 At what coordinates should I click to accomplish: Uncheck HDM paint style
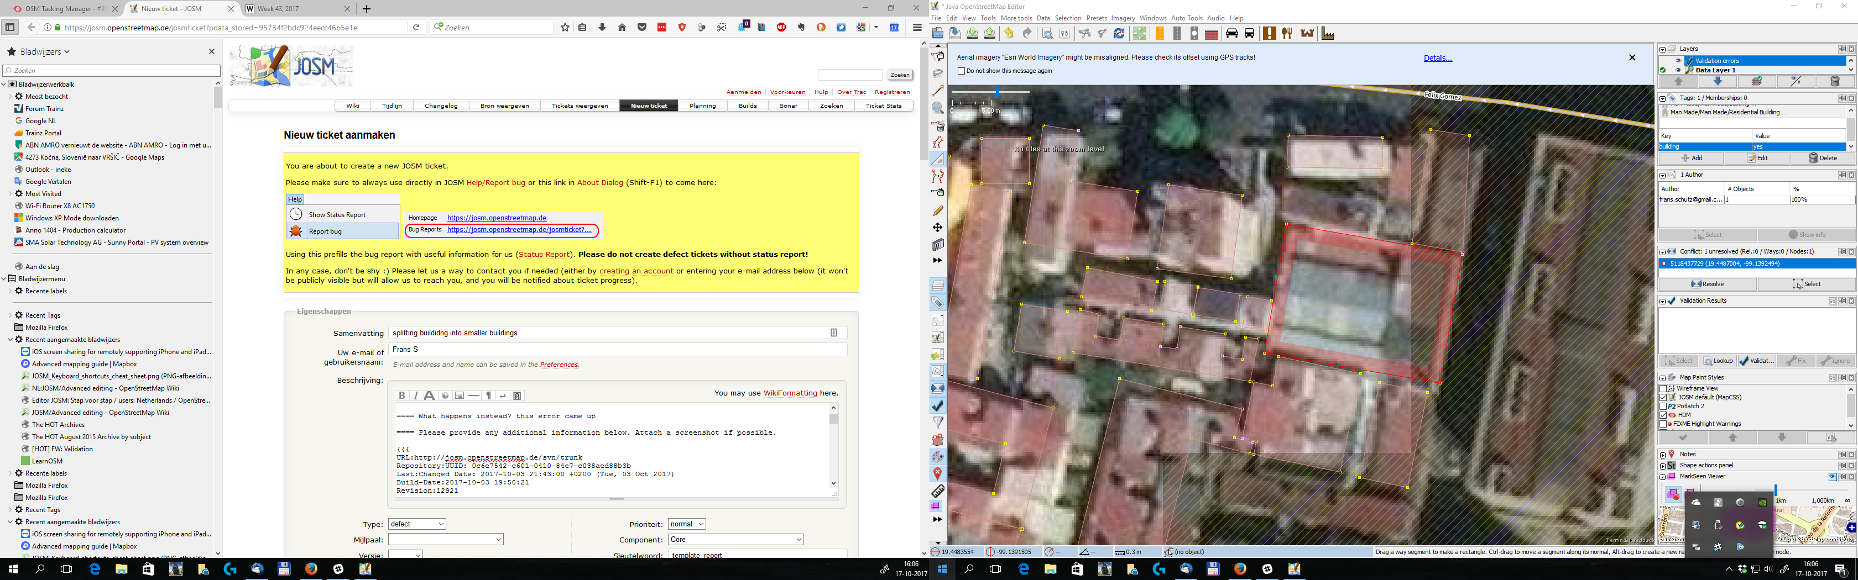click(x=1664, y=415)
